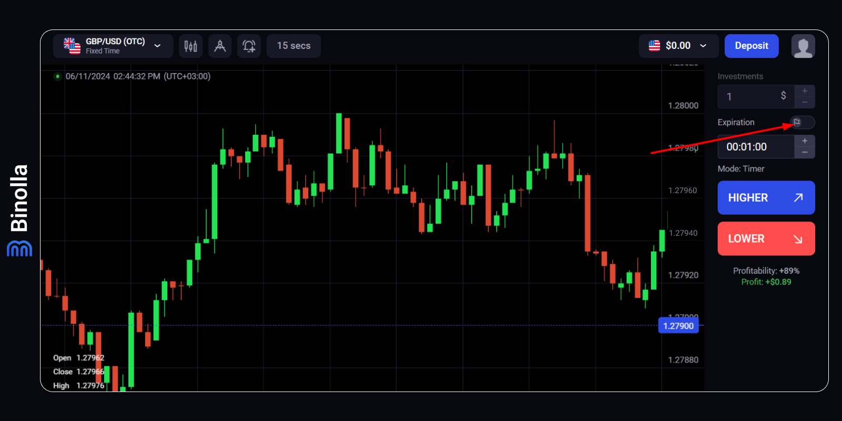Open the drawing tools compass icon
Viewport: 842px width, 421px height.
tap(220, 46)
